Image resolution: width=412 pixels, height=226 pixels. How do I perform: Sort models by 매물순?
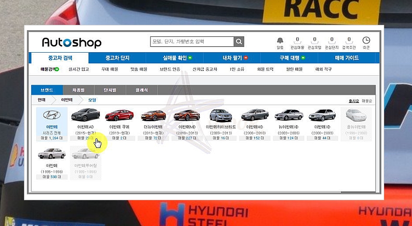[x=367, y=101]
